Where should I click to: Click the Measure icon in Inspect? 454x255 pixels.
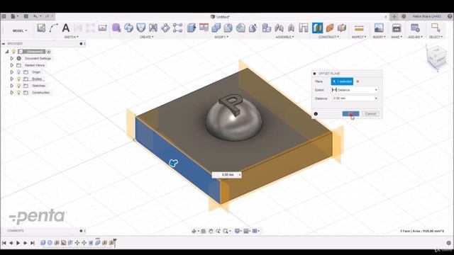pyautogui.click(x=359, y=28)
